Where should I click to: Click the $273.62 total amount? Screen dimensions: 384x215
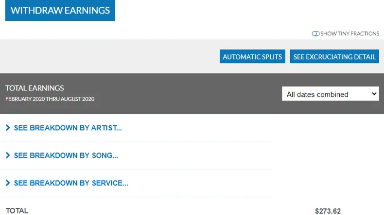[328, 211]
